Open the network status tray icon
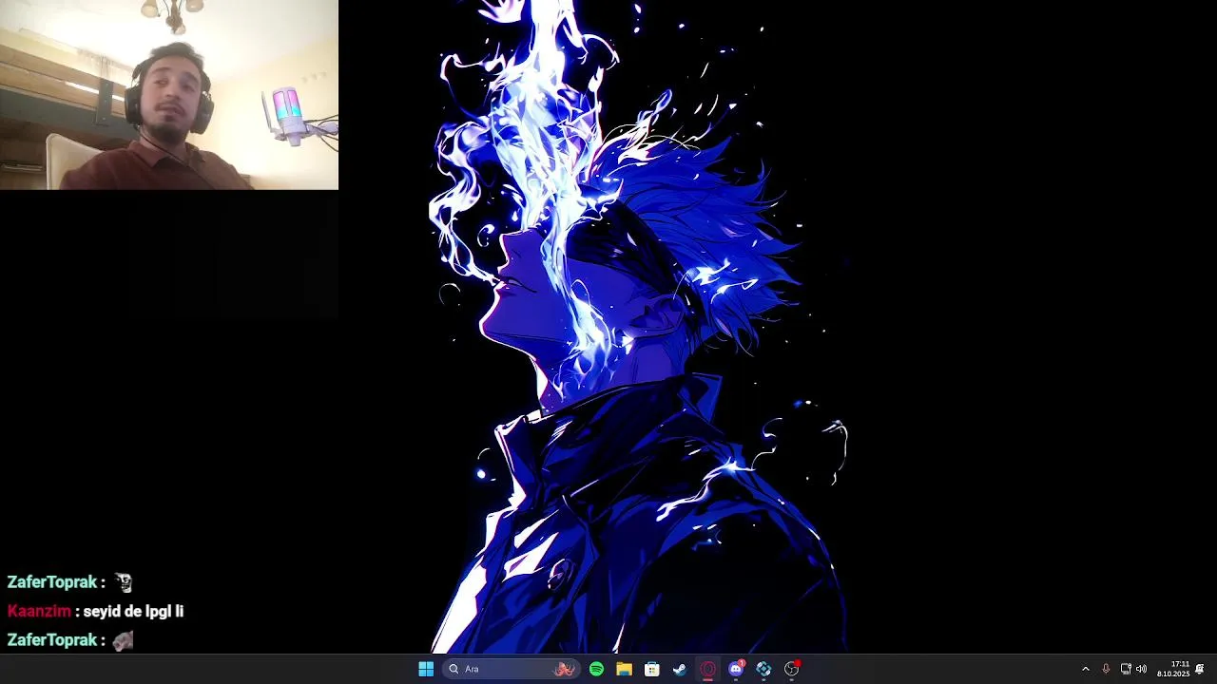This screenshot has width=1217, height=684. click(1126, 669)
